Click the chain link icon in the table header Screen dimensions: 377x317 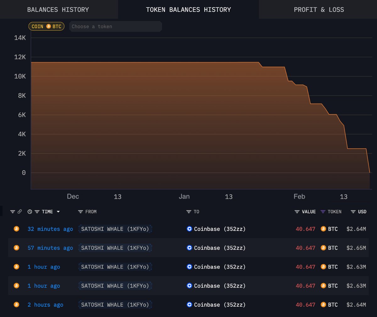(19, 211)
